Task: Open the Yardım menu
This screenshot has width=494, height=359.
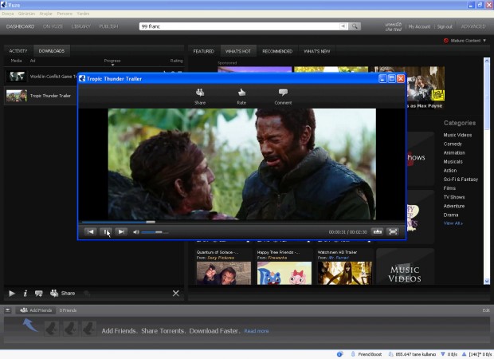Action: coord(83,14)
